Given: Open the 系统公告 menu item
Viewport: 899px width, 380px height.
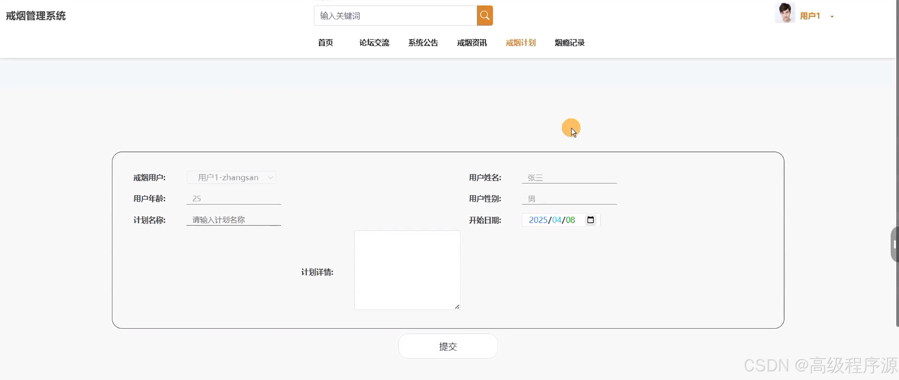Looking at the screenshot, I should point(423,43).
